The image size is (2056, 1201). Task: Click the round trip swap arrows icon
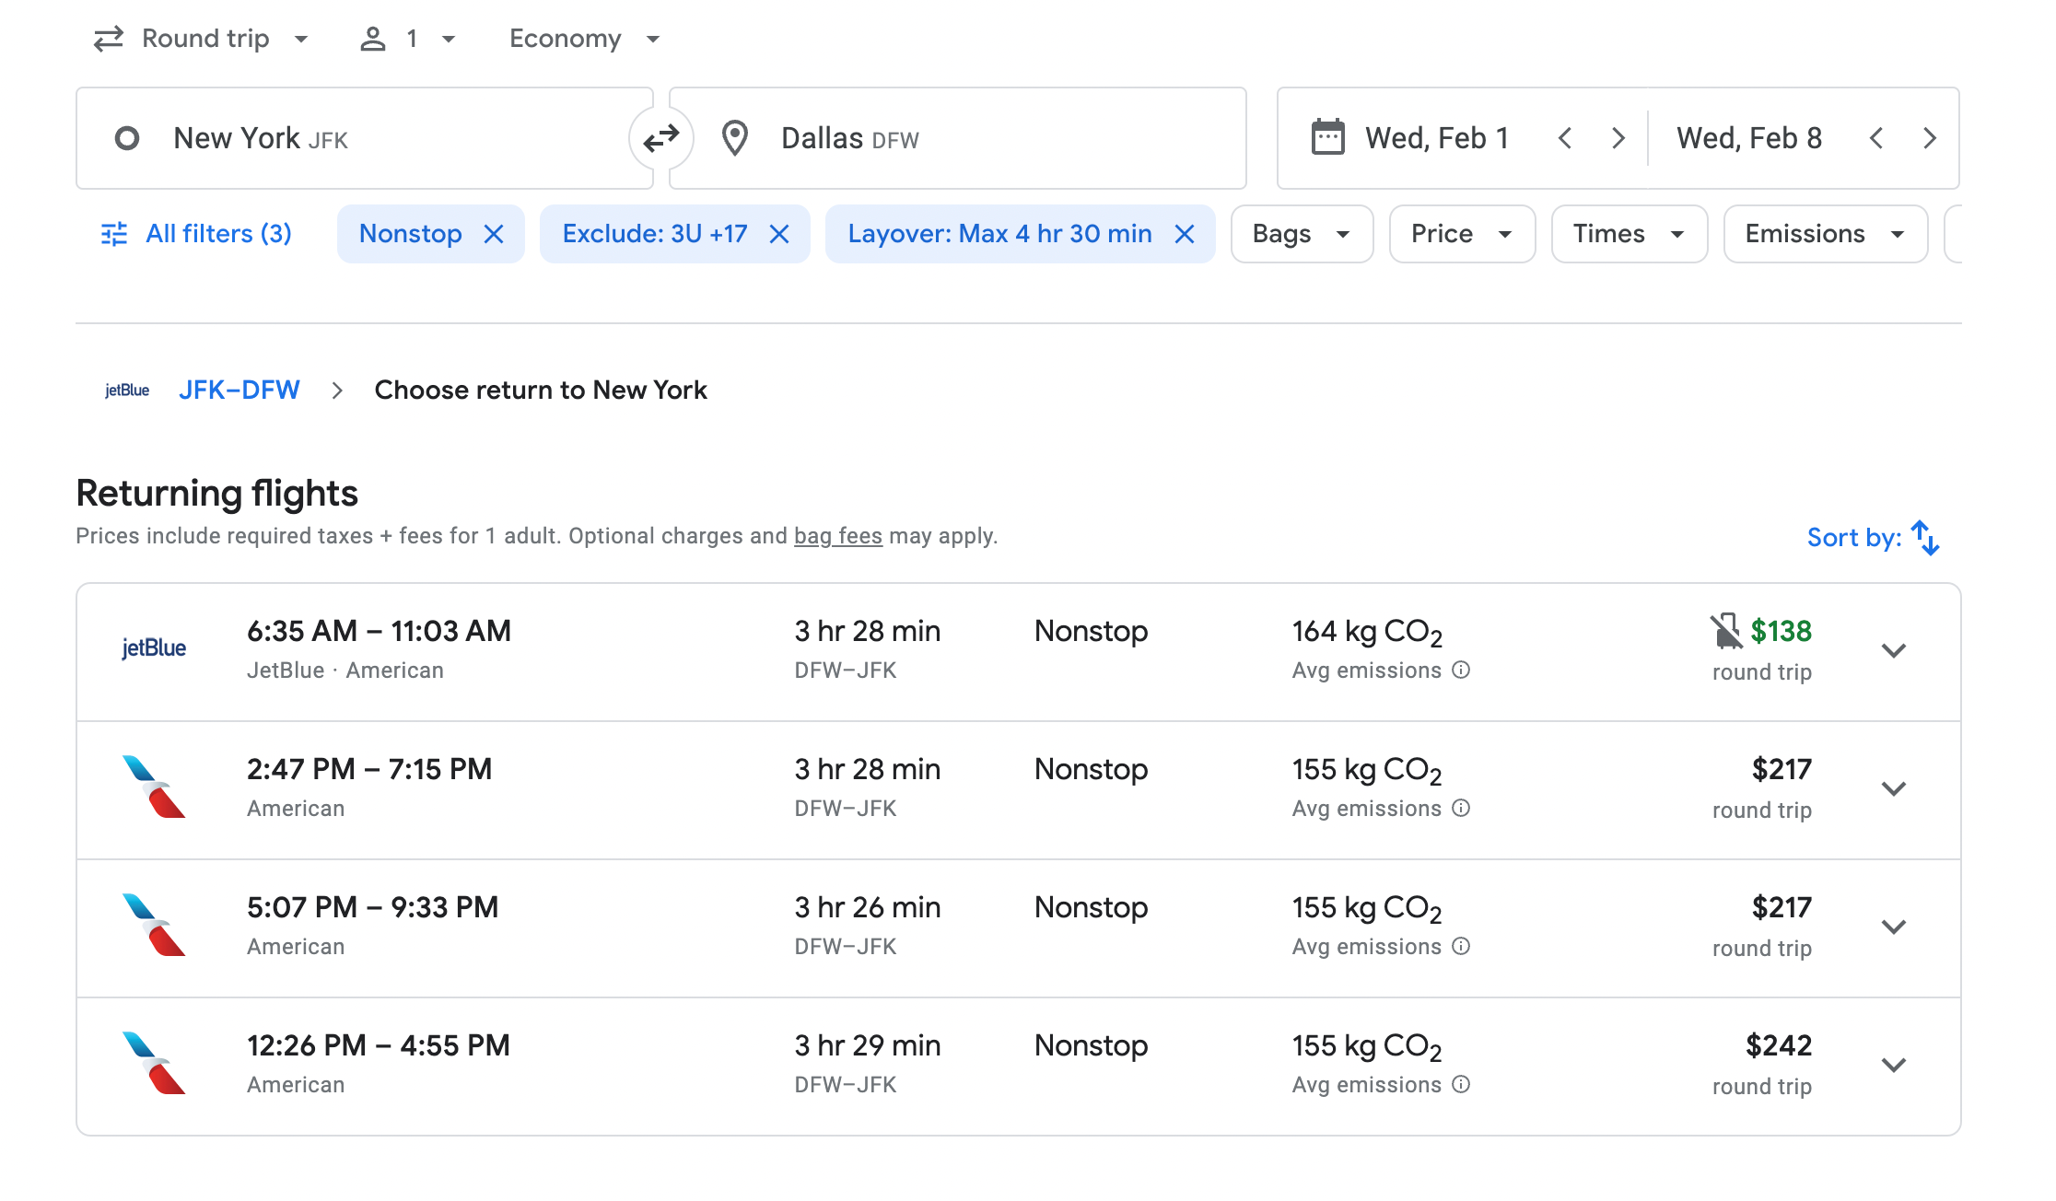point(660,139)
